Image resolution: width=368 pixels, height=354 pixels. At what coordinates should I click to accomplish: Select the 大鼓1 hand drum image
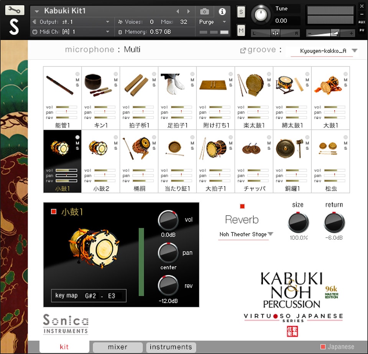(x=328, y=85)
